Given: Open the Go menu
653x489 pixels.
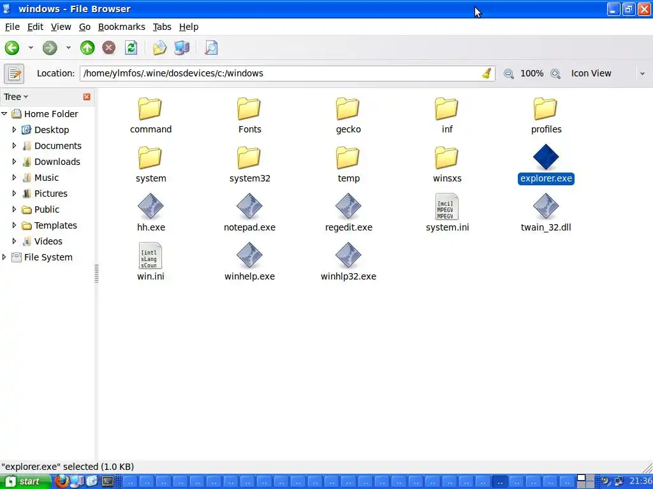Looking at the screenshot, I should pyautogui.click(x=85, y=27).
